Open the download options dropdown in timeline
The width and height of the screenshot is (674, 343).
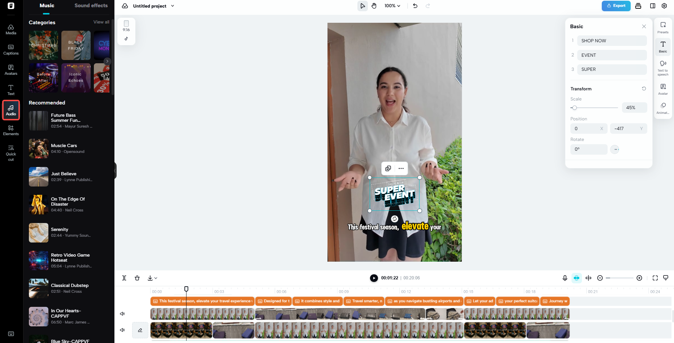[x=152, y=278]
